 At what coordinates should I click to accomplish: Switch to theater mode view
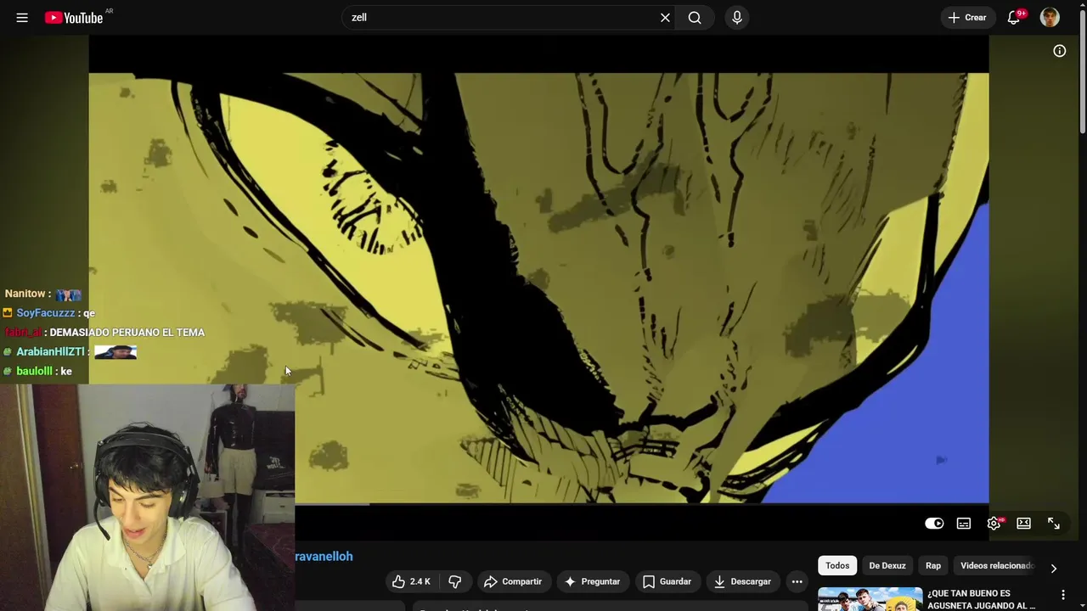coord(1023,524)
